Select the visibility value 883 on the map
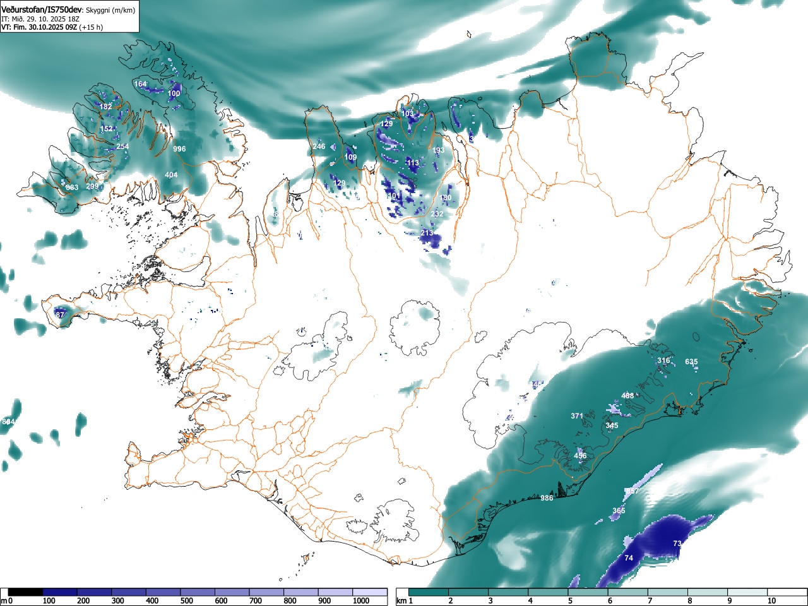The width and height of the screenshot is (808, 606). coord(72,187)
